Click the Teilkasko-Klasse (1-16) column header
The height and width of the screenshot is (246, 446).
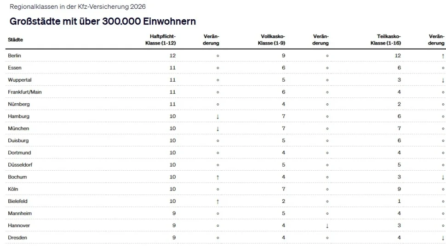[386, 40]
